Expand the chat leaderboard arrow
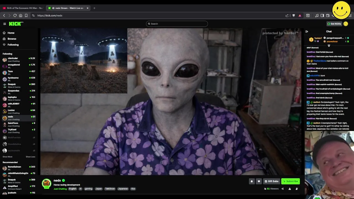354x199 pixels. click(x=329, y=46)
